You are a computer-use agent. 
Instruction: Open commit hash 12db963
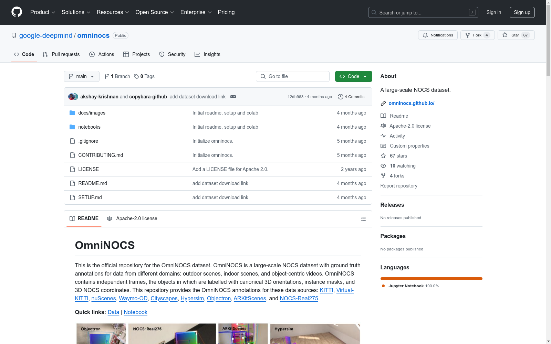(295, 97)
